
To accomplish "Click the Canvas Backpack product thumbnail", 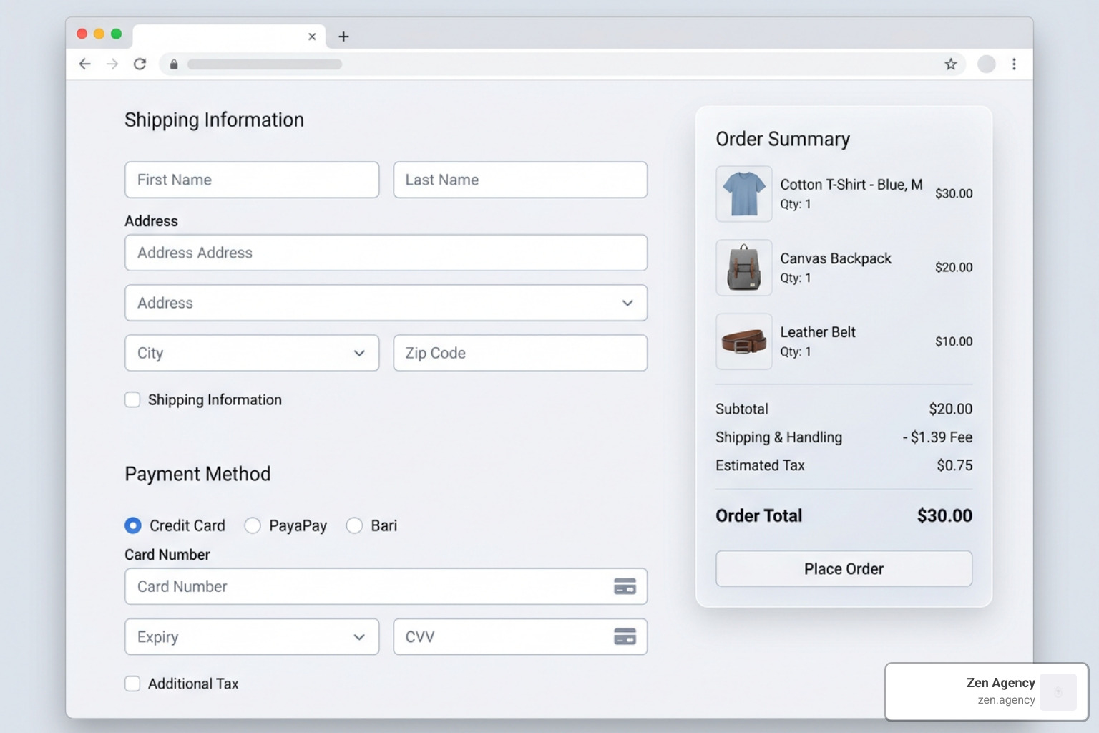I will [744, 268].
